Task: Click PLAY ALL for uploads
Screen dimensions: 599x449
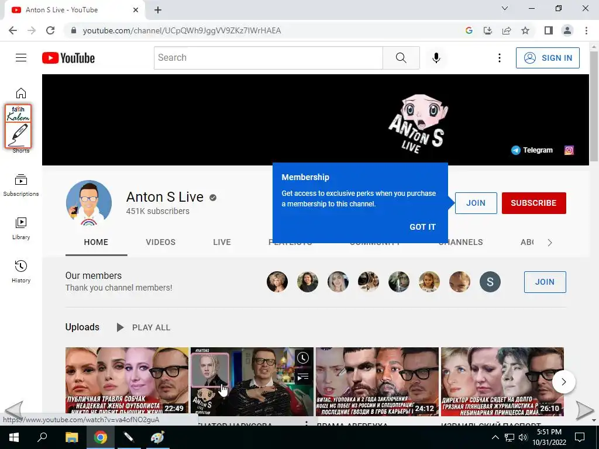Action: (144, 327)
